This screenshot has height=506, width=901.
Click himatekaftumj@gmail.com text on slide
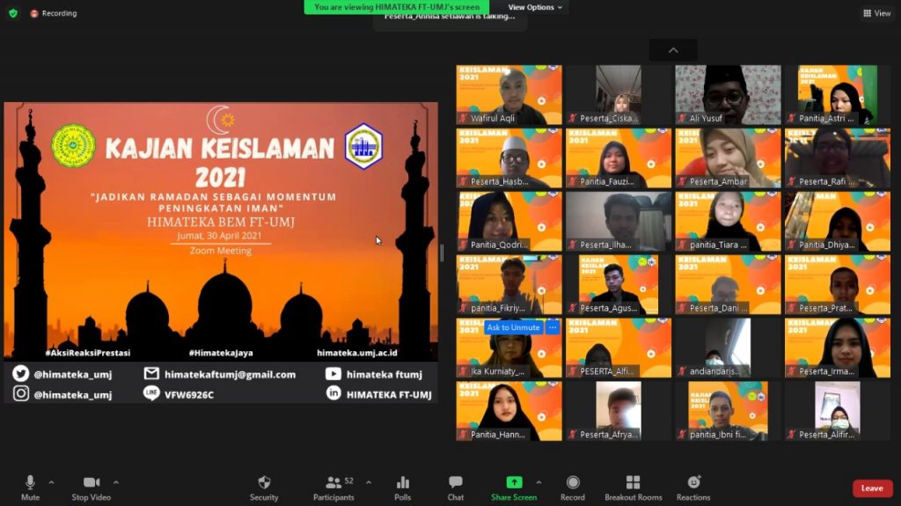click(x=230, y=374)
